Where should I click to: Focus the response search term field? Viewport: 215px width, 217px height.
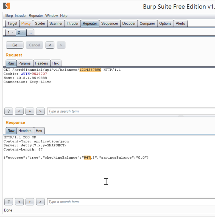pos(131,202)
